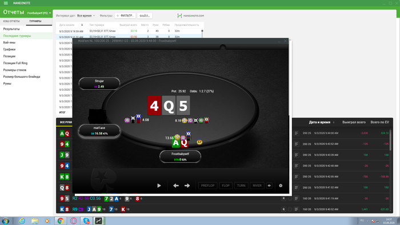The height and width of the screenshot is (225, 400).
Task: Play the hand replay
Action: (159, 186)
